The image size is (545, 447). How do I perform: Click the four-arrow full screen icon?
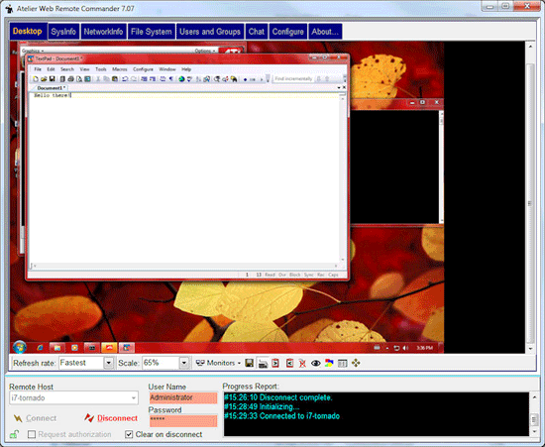[x=356, y=363]
